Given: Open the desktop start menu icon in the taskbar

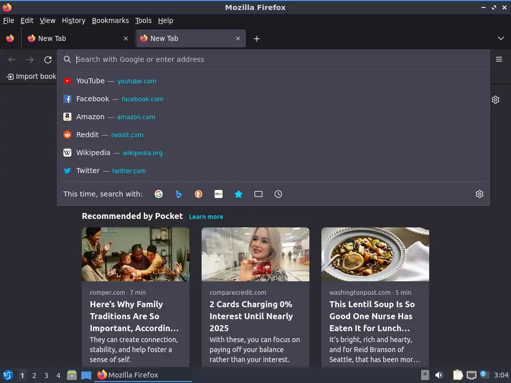Looking at the screenshot, I should 8,375.
